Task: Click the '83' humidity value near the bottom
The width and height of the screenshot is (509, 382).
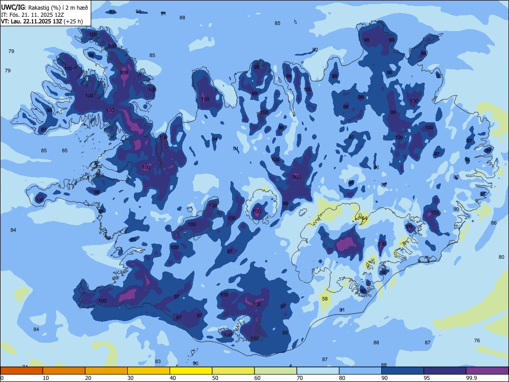Action: 158,361
